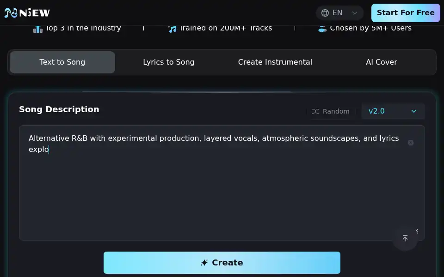This screenshot has width=444, height=277.
Task: Click the chevron next to EN
Action: coord(355,13)
